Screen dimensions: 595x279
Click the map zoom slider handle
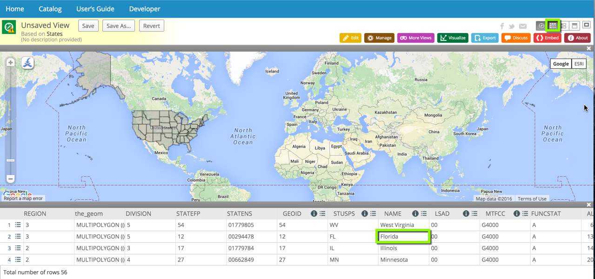[x=10, y=160]
